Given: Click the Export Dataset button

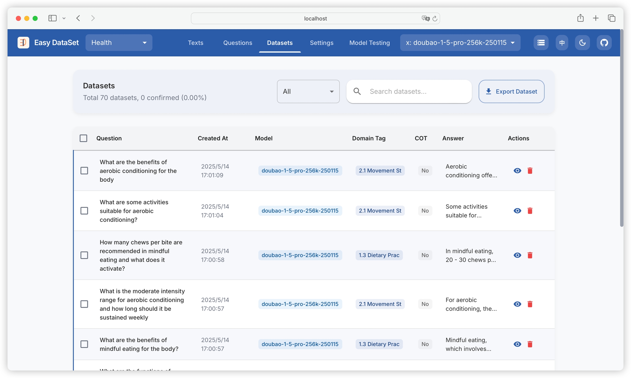Looking at the screenshot, I should click(x=511, y=91).
